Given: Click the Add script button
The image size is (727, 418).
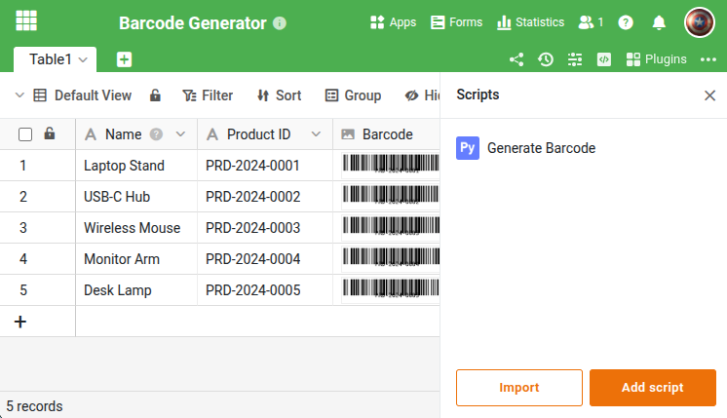Looking at the screenshot, I should click(652, 388).
